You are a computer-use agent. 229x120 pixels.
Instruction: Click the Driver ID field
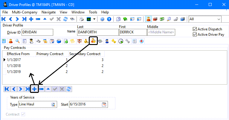tap(37, 32)
